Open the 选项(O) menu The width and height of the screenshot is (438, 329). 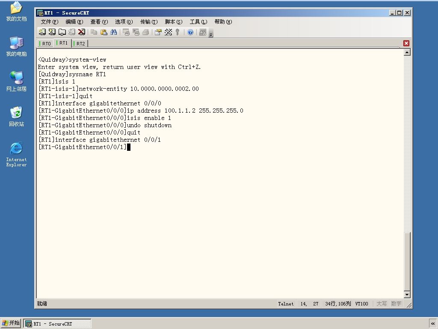[x=124, y=22]
